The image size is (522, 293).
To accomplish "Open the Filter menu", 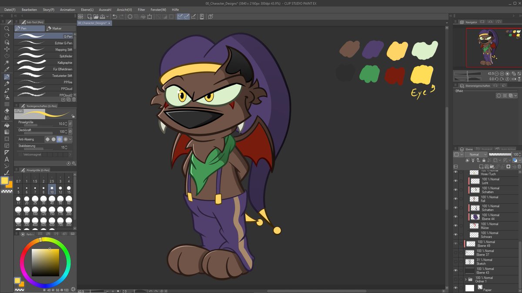I will 141,10.
